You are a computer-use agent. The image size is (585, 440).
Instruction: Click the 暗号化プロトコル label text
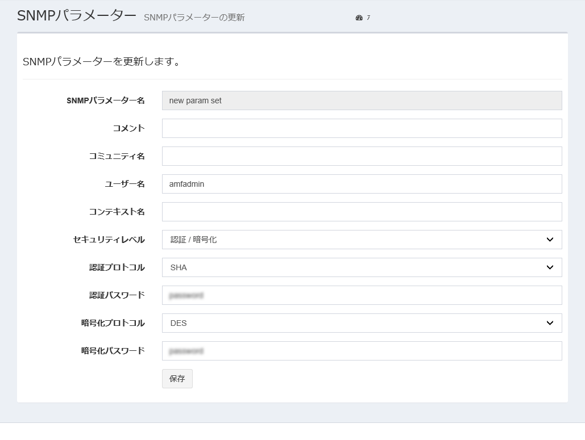point(113,323)
